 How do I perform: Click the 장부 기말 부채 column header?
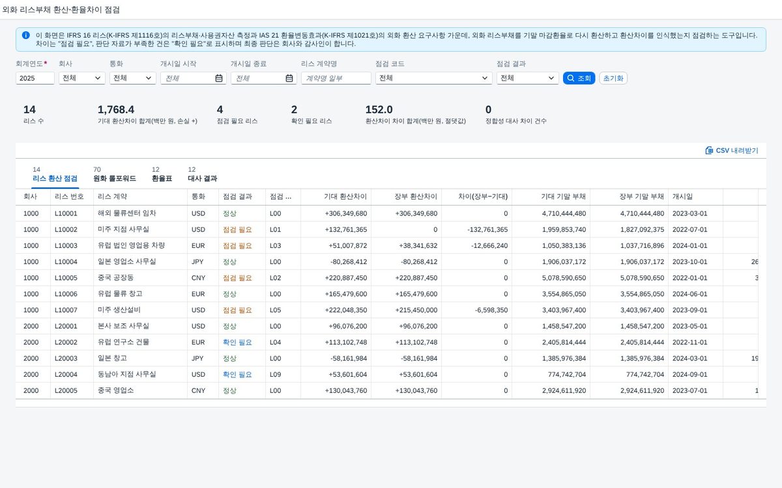point(629,197)
